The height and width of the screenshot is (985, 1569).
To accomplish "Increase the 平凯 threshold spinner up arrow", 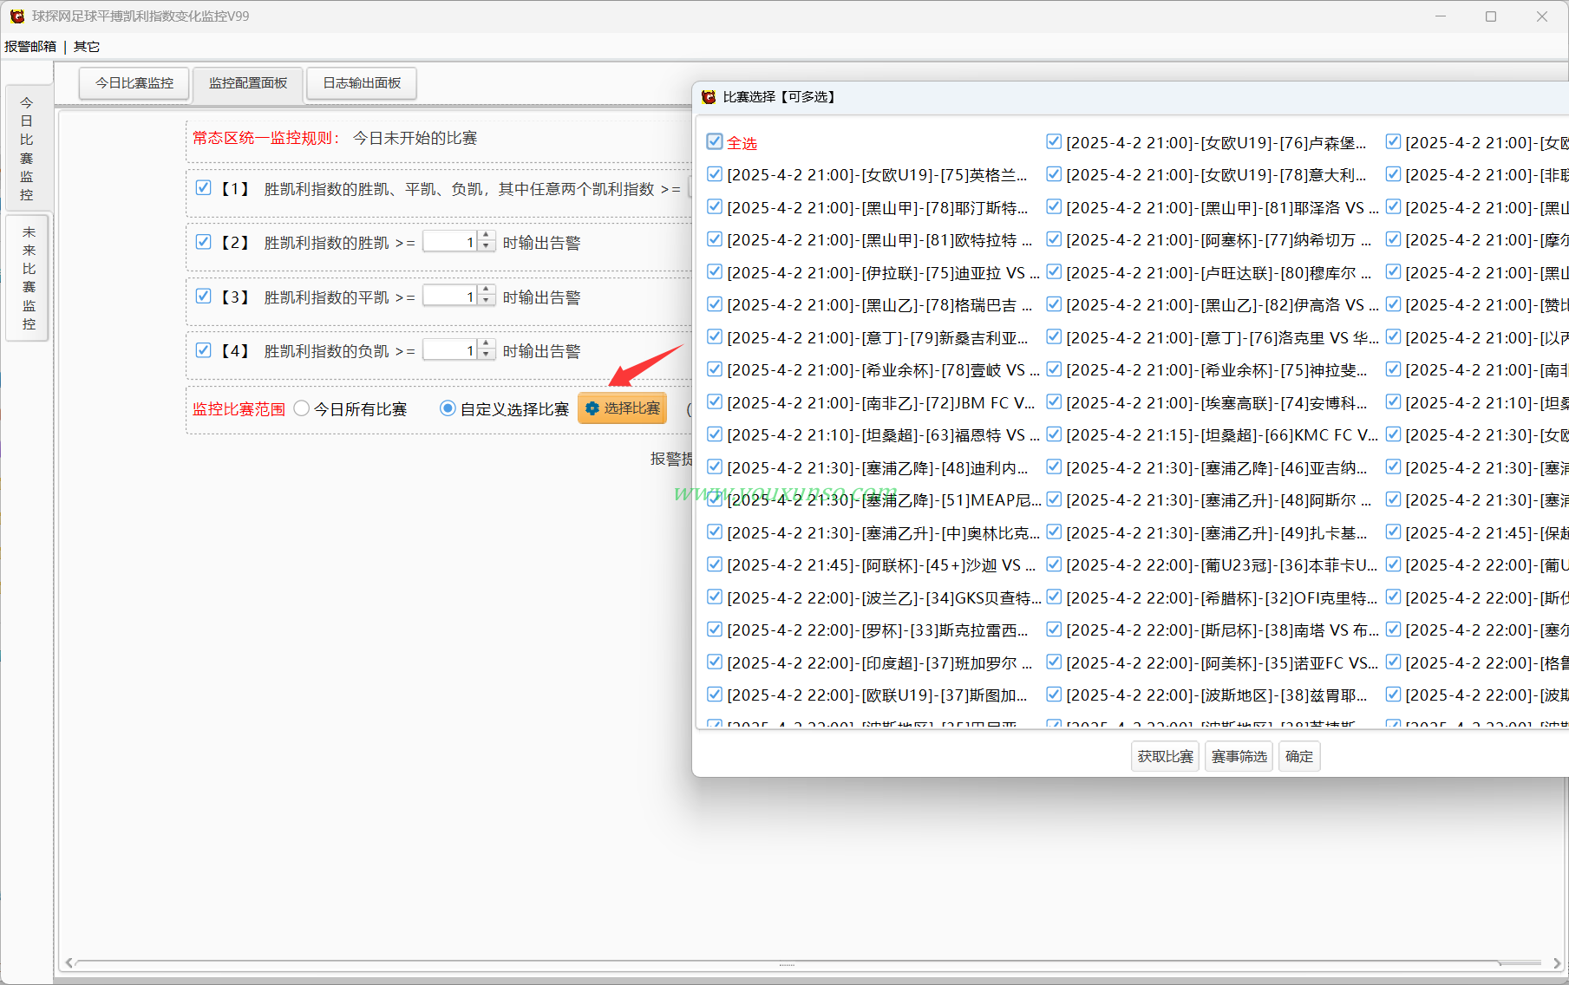I will 487,290.
